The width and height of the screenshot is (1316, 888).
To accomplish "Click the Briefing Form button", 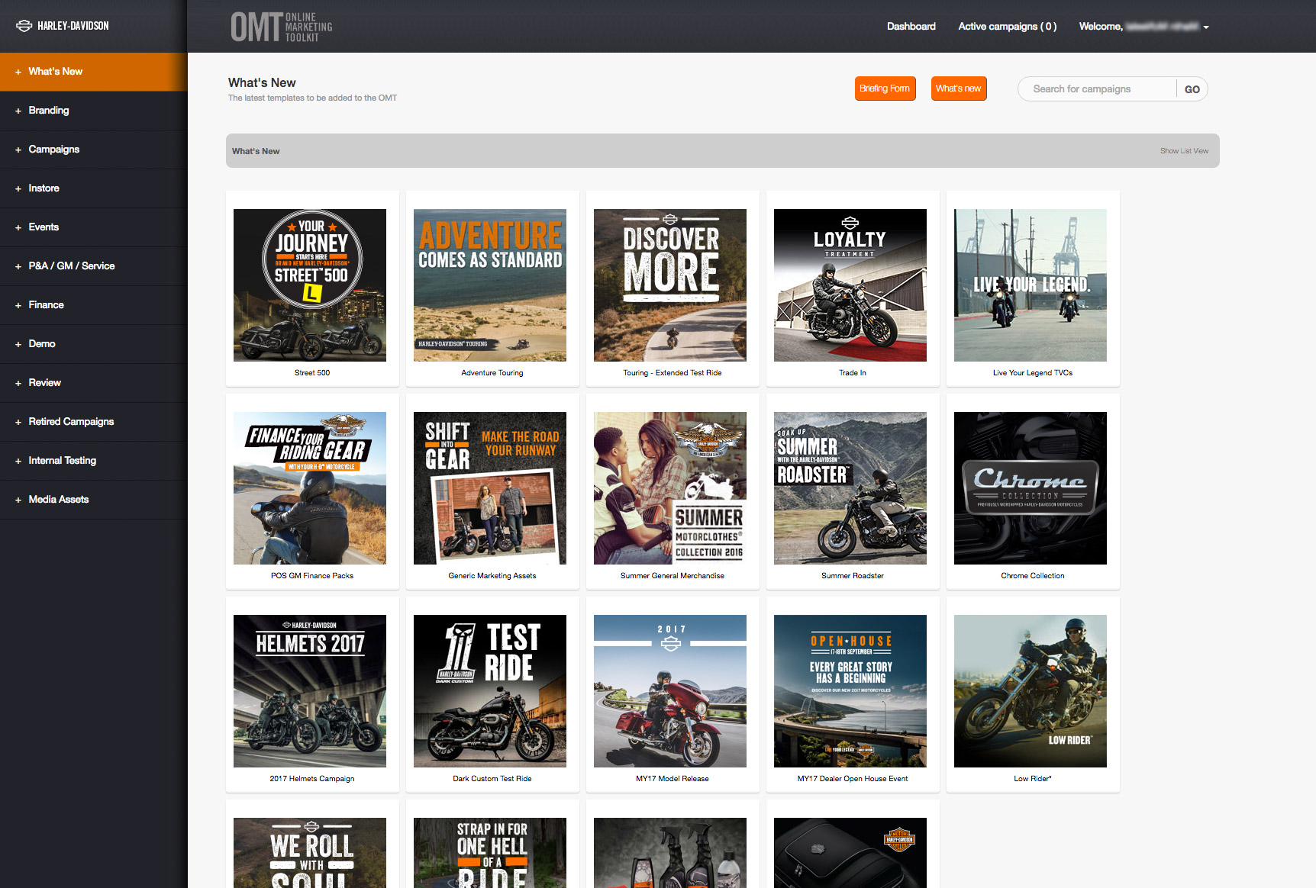I will [885, 88].
